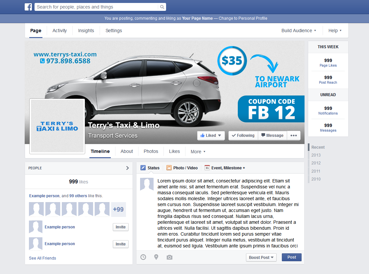Jump to 2012 in timeline
369x274 pixels.
click(x=316, y=163)
